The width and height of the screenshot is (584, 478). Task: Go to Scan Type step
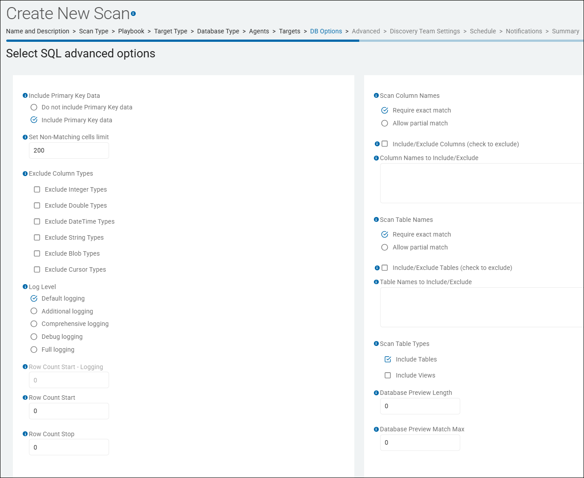(94, 31)
